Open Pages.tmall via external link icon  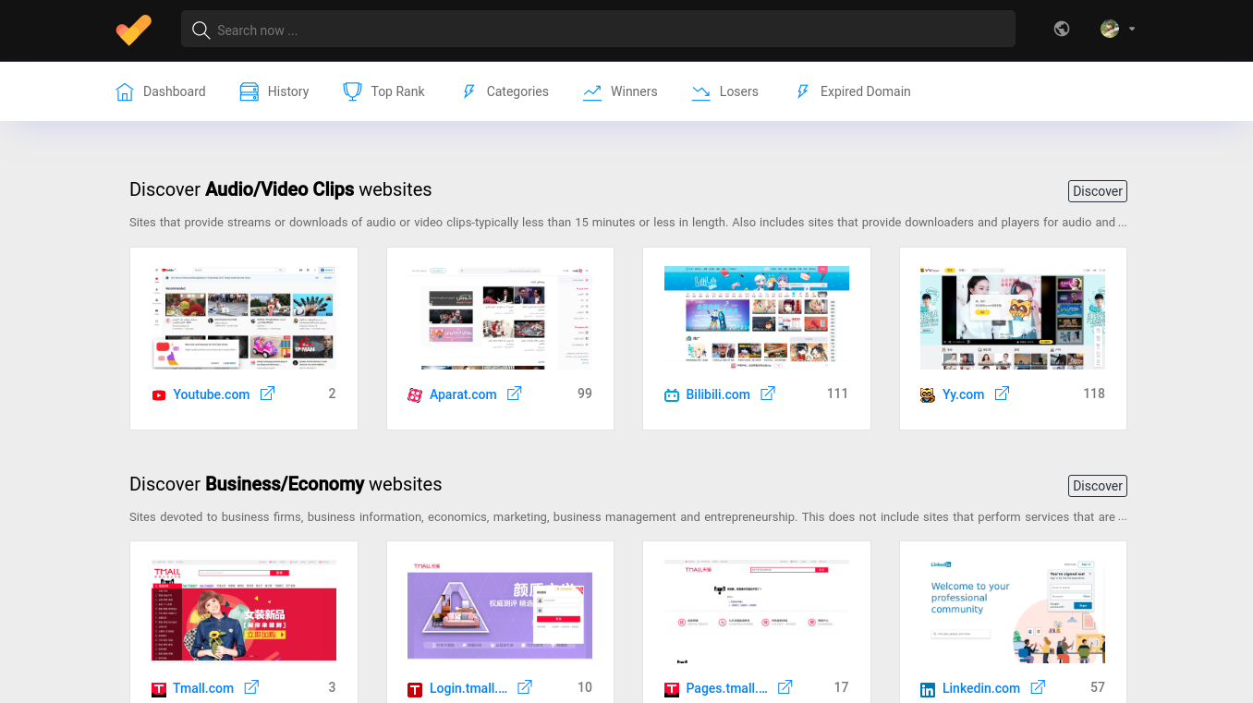(x=785, y=687)
